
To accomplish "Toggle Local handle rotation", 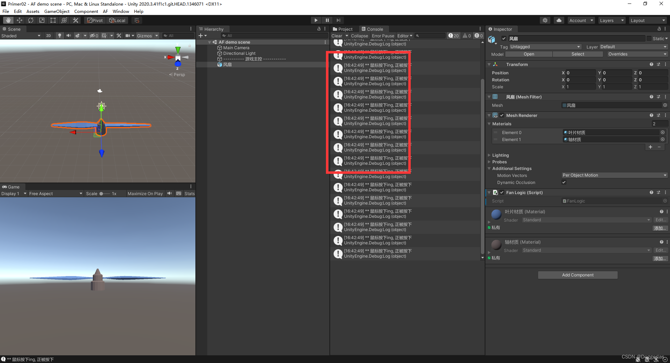I will click(x=117, y=20).
